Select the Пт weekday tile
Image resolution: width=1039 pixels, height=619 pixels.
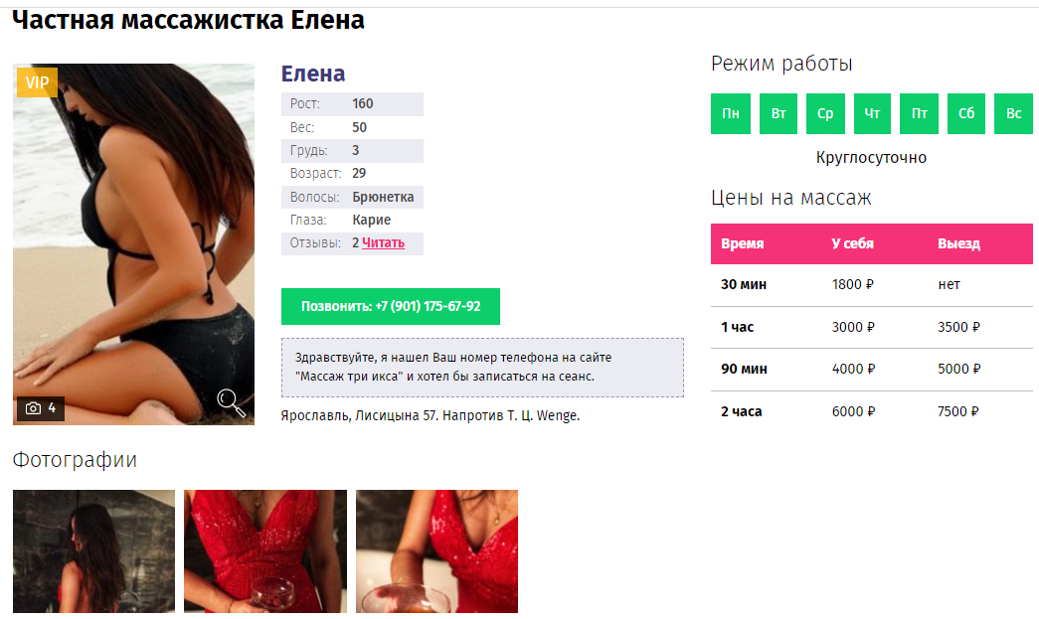[919, 113]
